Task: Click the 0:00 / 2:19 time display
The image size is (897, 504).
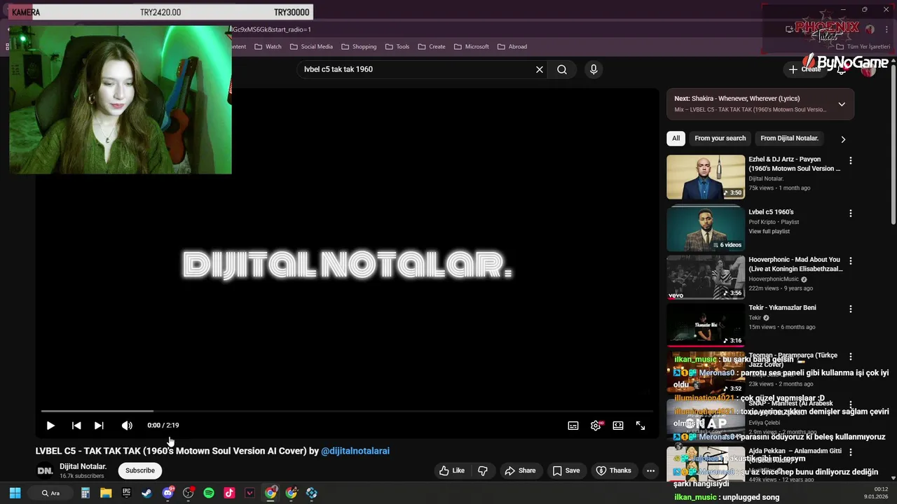Action: (163, 425)
